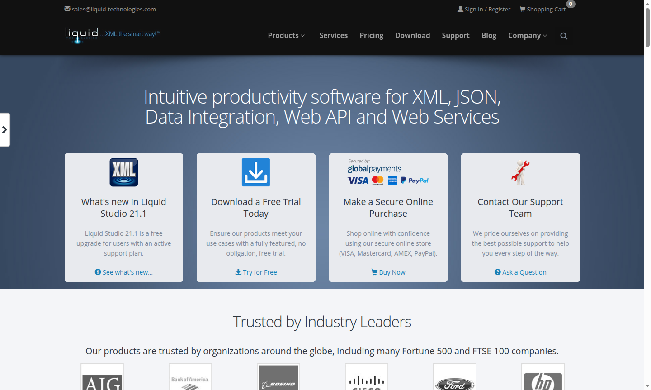Open the Download page from navbar
Image resolution: width=651 pixels, height=390 pixels.
pyautogui.click(x=412, y=36)
